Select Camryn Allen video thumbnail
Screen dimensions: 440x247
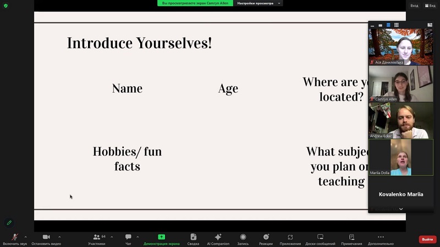point(401,84)
